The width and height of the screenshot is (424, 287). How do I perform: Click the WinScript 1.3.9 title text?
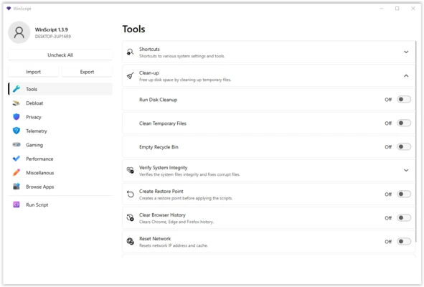pos(52,29)
